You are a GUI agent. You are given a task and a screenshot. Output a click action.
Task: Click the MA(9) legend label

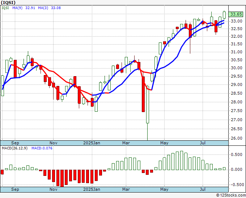[17, 8]
